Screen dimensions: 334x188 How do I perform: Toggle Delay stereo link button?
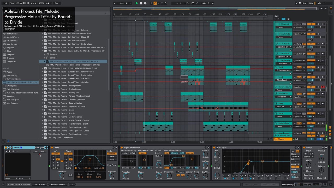[62, 161]
